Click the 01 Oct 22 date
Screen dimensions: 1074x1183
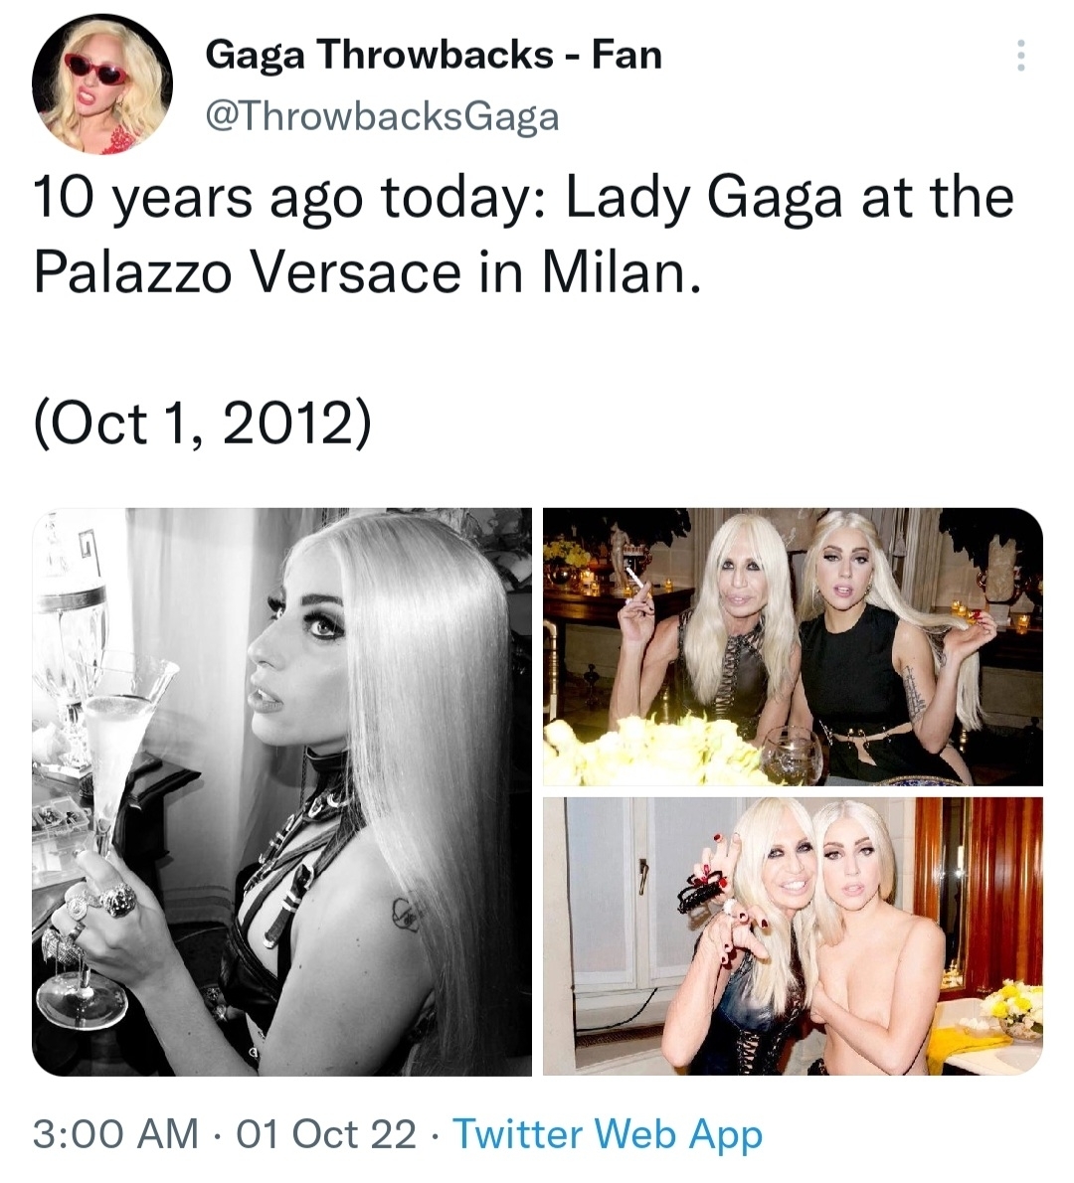pos(326,1134)
